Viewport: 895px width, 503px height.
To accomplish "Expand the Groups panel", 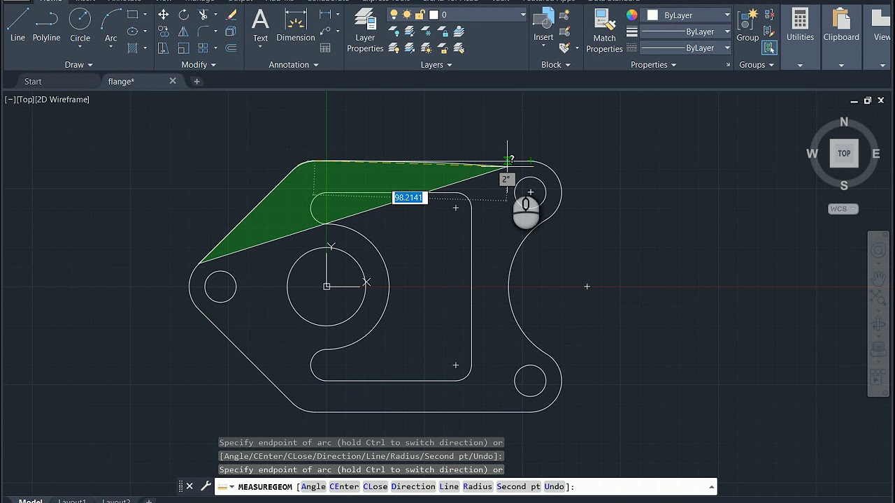I will pyautogui.click(x=757, y=64).
